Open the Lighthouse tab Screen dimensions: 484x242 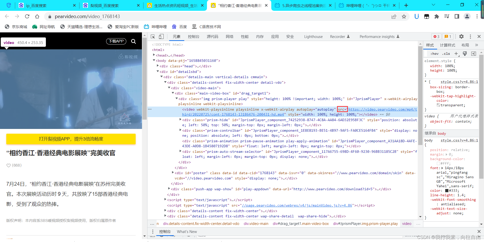[x=313, y=37]
